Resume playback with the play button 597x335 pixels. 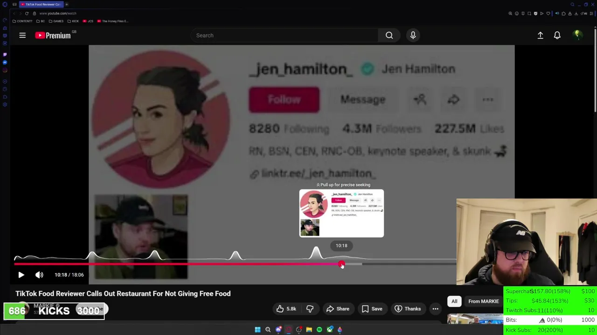21,275
